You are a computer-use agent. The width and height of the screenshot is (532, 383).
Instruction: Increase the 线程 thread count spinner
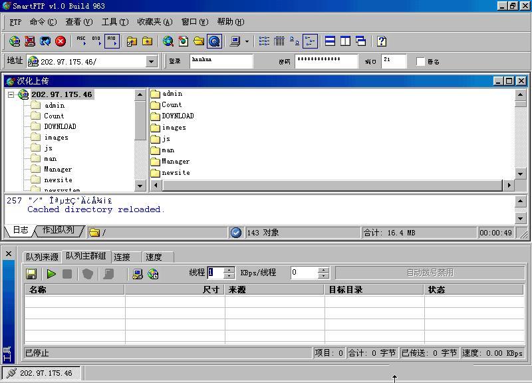tap(229, 270)
